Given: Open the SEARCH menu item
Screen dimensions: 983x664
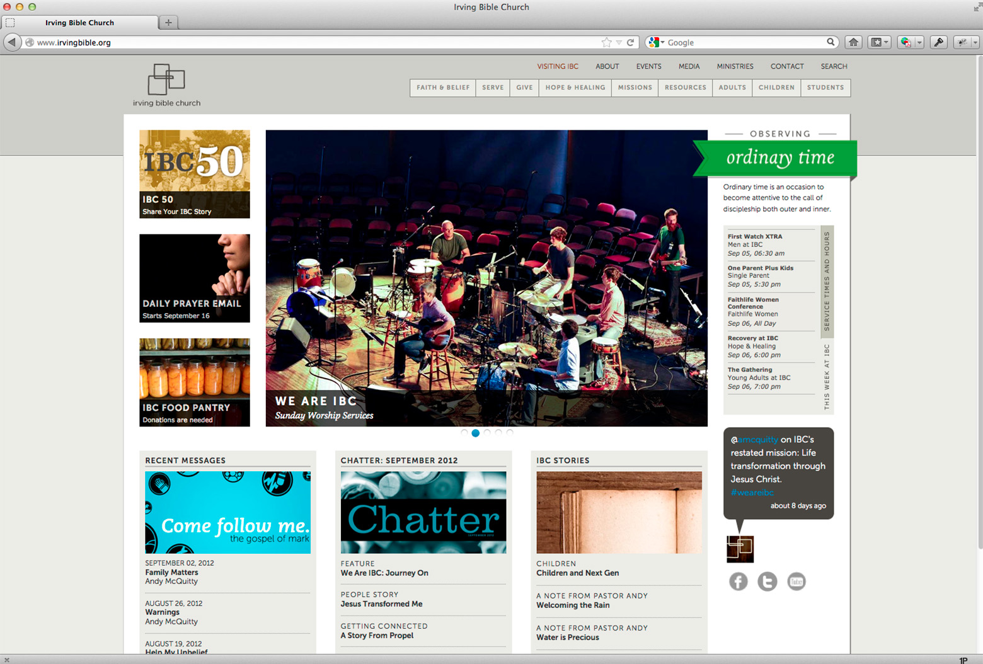Looking at the screenshot, I should [x=834, y=66].
